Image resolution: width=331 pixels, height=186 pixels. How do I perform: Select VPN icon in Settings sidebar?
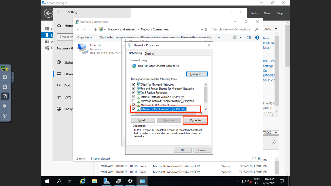click(x=59, y=97)
